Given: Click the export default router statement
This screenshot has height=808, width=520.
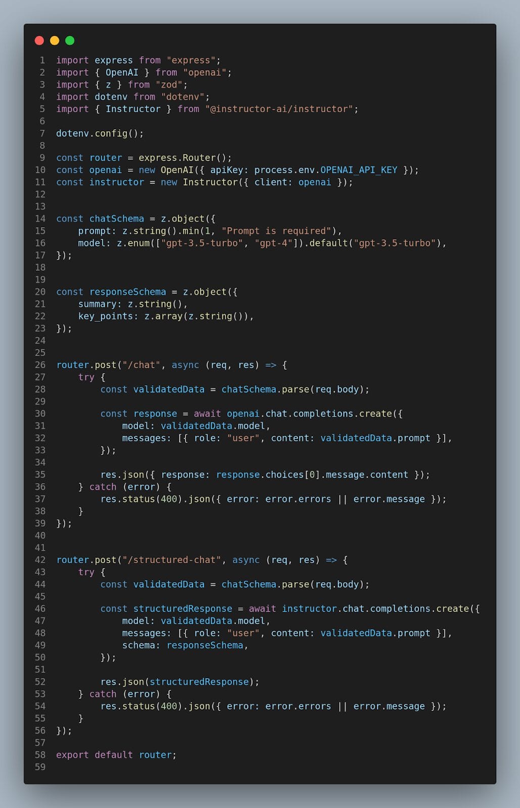Looking at the screenshot, I should 116,755.
